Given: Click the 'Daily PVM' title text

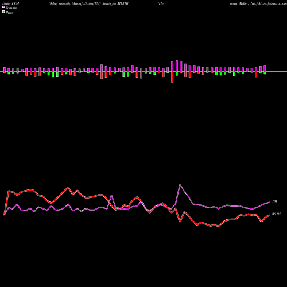Looking at the screenshot, I should coord(11,3).
